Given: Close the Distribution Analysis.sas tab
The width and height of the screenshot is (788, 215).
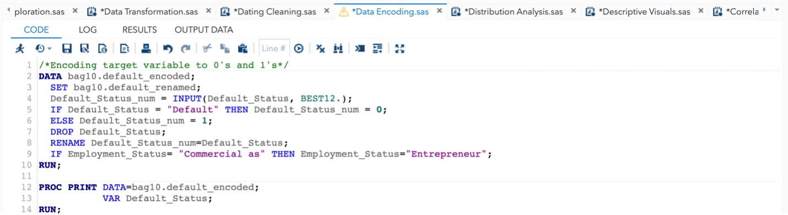Looking at the screenshot, I should pyautogui.click(x=574, y=11).
